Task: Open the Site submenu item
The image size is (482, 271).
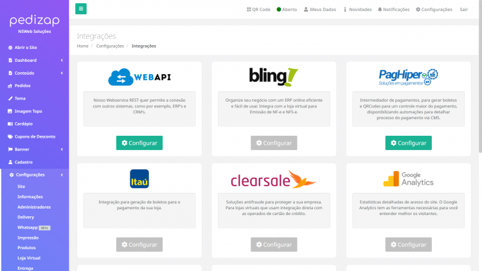Action: [x=21, y=187]
